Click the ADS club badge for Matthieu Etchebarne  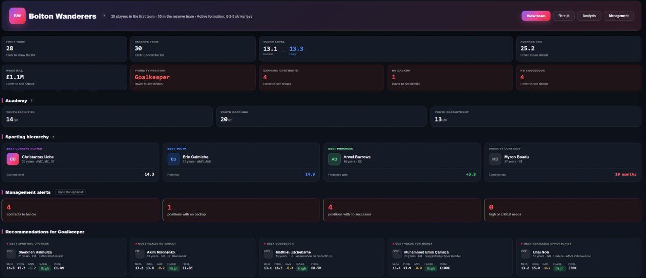pyautogui.click(x=268, y=253)
